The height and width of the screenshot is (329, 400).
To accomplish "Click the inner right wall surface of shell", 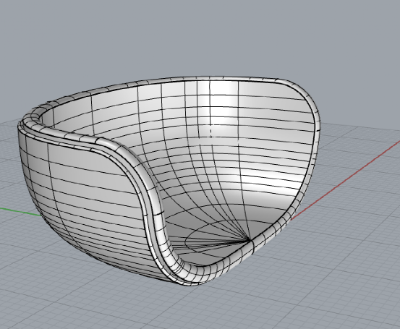I will pyautogui.click(x=281, y=153).
